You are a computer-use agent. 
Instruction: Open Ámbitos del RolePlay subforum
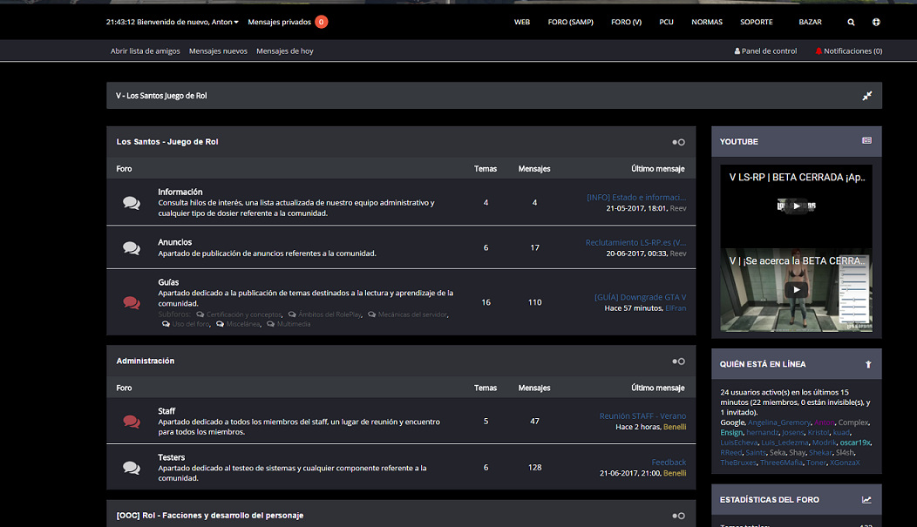click(329, 314)
